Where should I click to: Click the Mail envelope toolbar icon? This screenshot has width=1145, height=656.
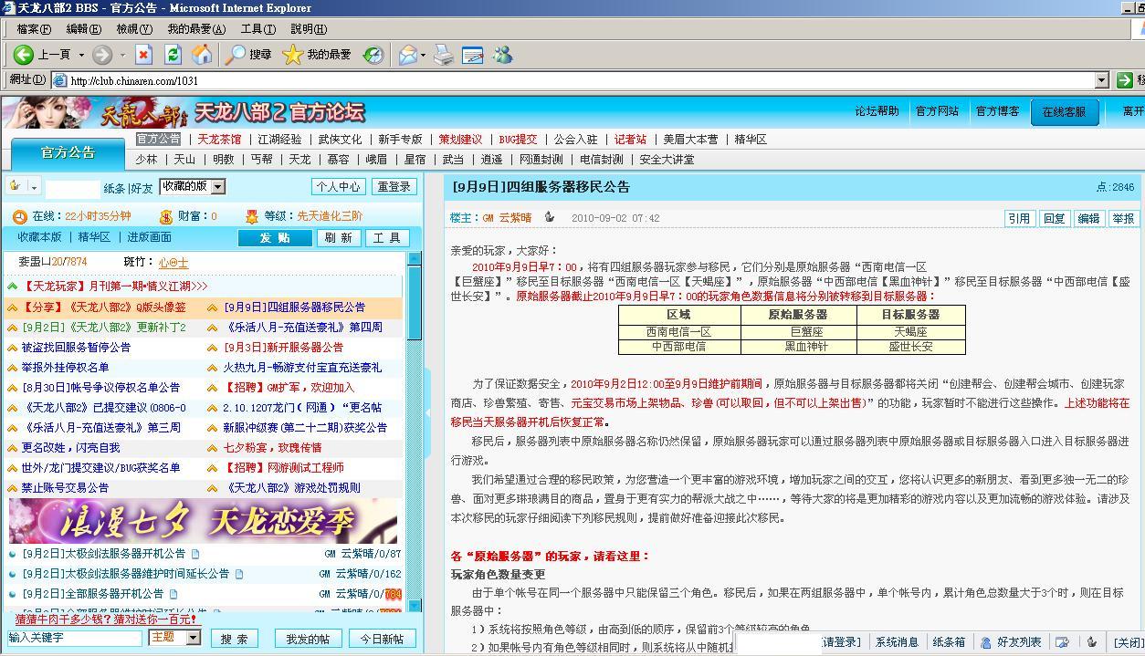[x=407, y=55]
